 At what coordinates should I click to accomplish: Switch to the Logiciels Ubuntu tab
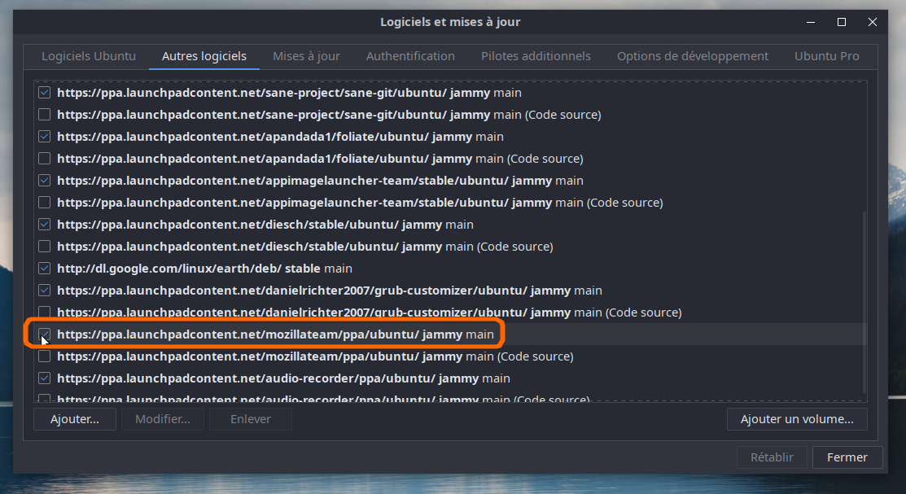[x=89, y=56]
